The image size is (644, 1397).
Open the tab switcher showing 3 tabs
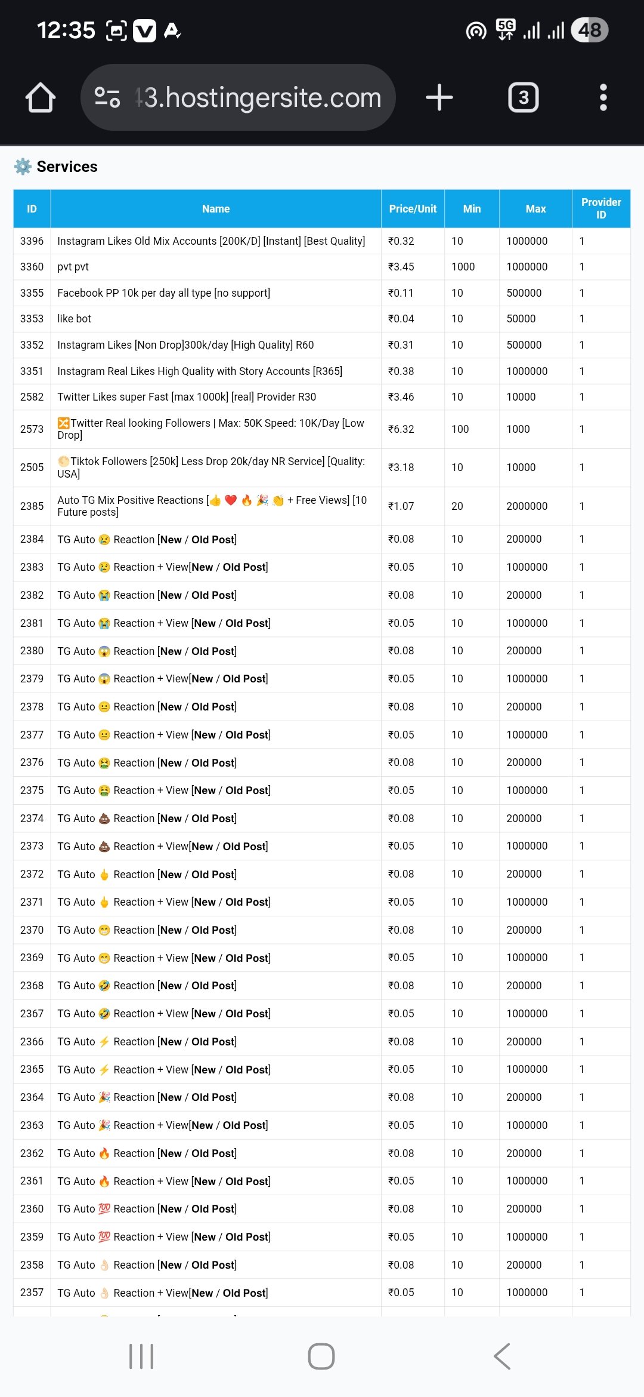tap(523, 97)
